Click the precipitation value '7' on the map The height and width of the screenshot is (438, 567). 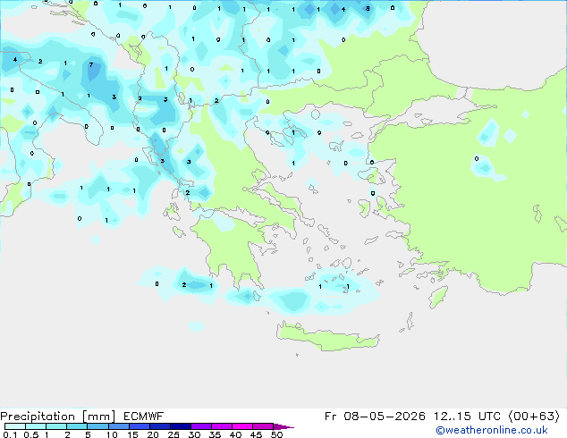coord(90,64)
